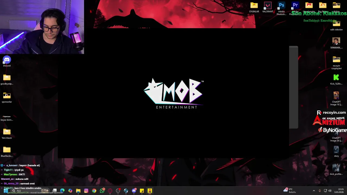347x195 pixels.
Task: Launch the VALORANT shortcut
Action: pos(268,7)
